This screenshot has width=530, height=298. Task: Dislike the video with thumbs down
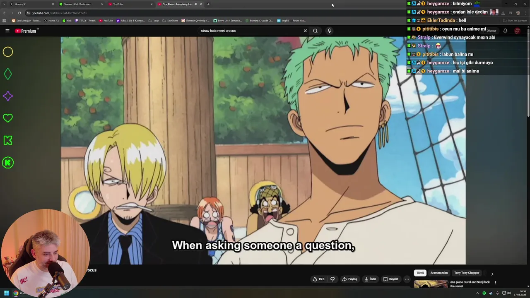pyautogui.click(x=332, y=279)
